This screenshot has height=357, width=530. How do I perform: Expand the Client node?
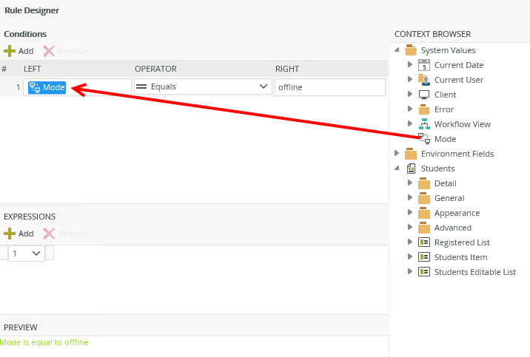(409, 94)
